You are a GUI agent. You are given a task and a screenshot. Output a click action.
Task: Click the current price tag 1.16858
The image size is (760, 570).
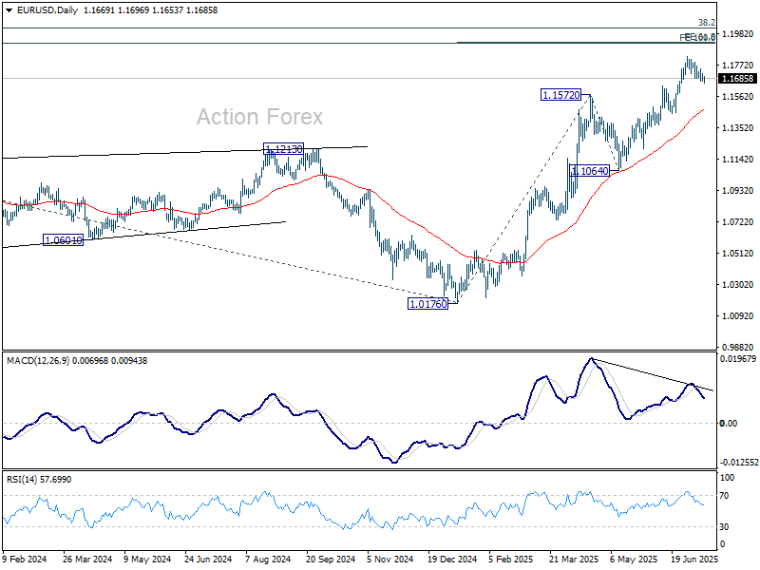click(x=738, y=80)
